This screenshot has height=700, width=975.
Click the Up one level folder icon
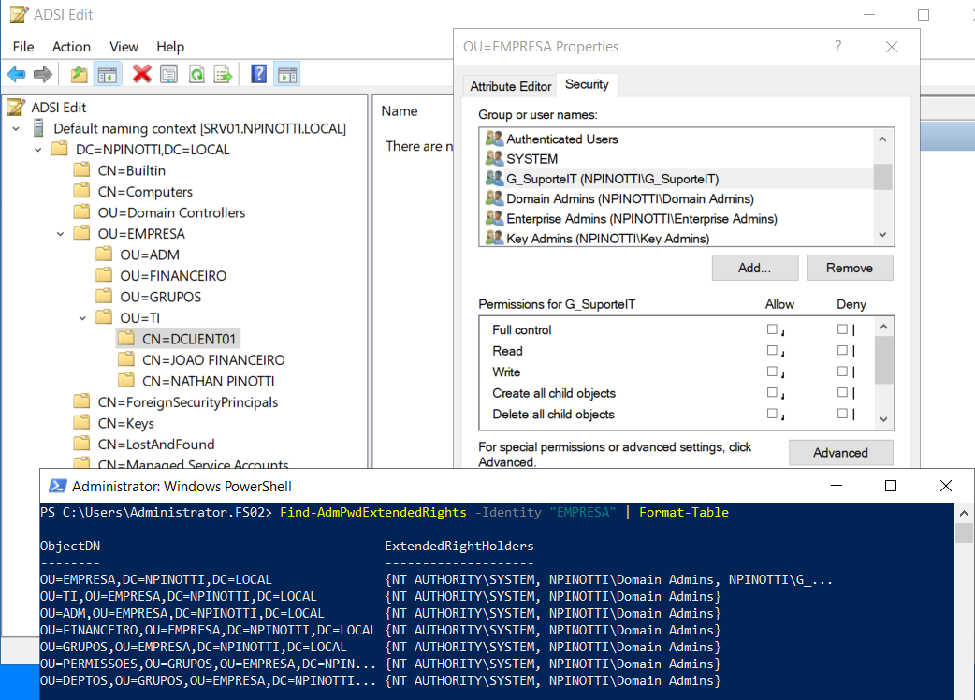click(x=79, y=75)
